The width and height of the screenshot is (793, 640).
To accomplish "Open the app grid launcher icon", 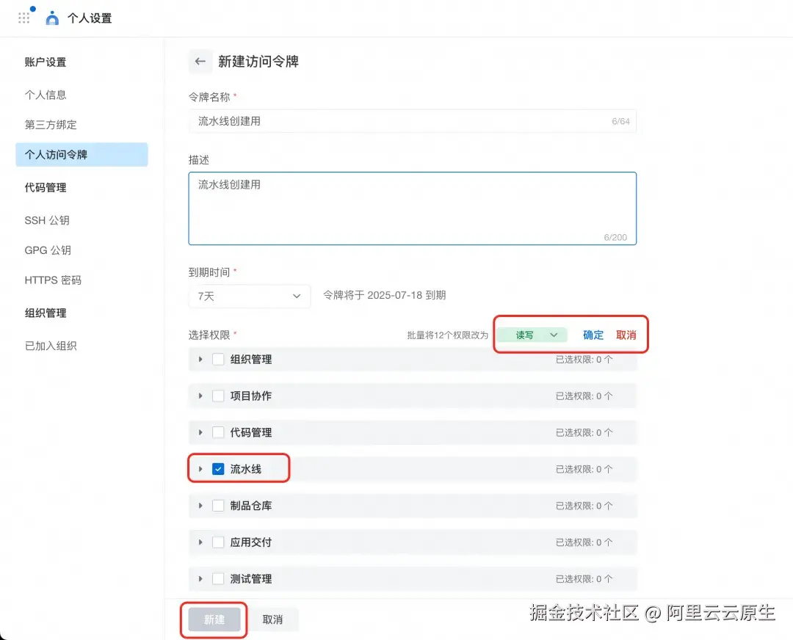I will [23, 18].
